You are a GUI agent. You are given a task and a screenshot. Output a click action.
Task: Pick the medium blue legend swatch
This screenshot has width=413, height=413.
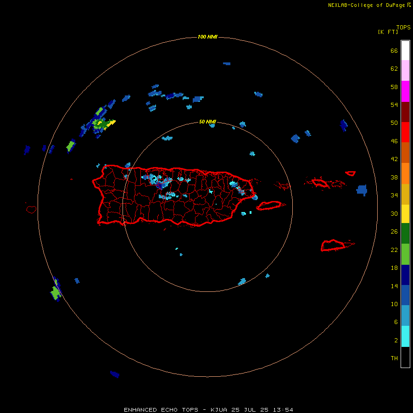click(x=405, y=295)
